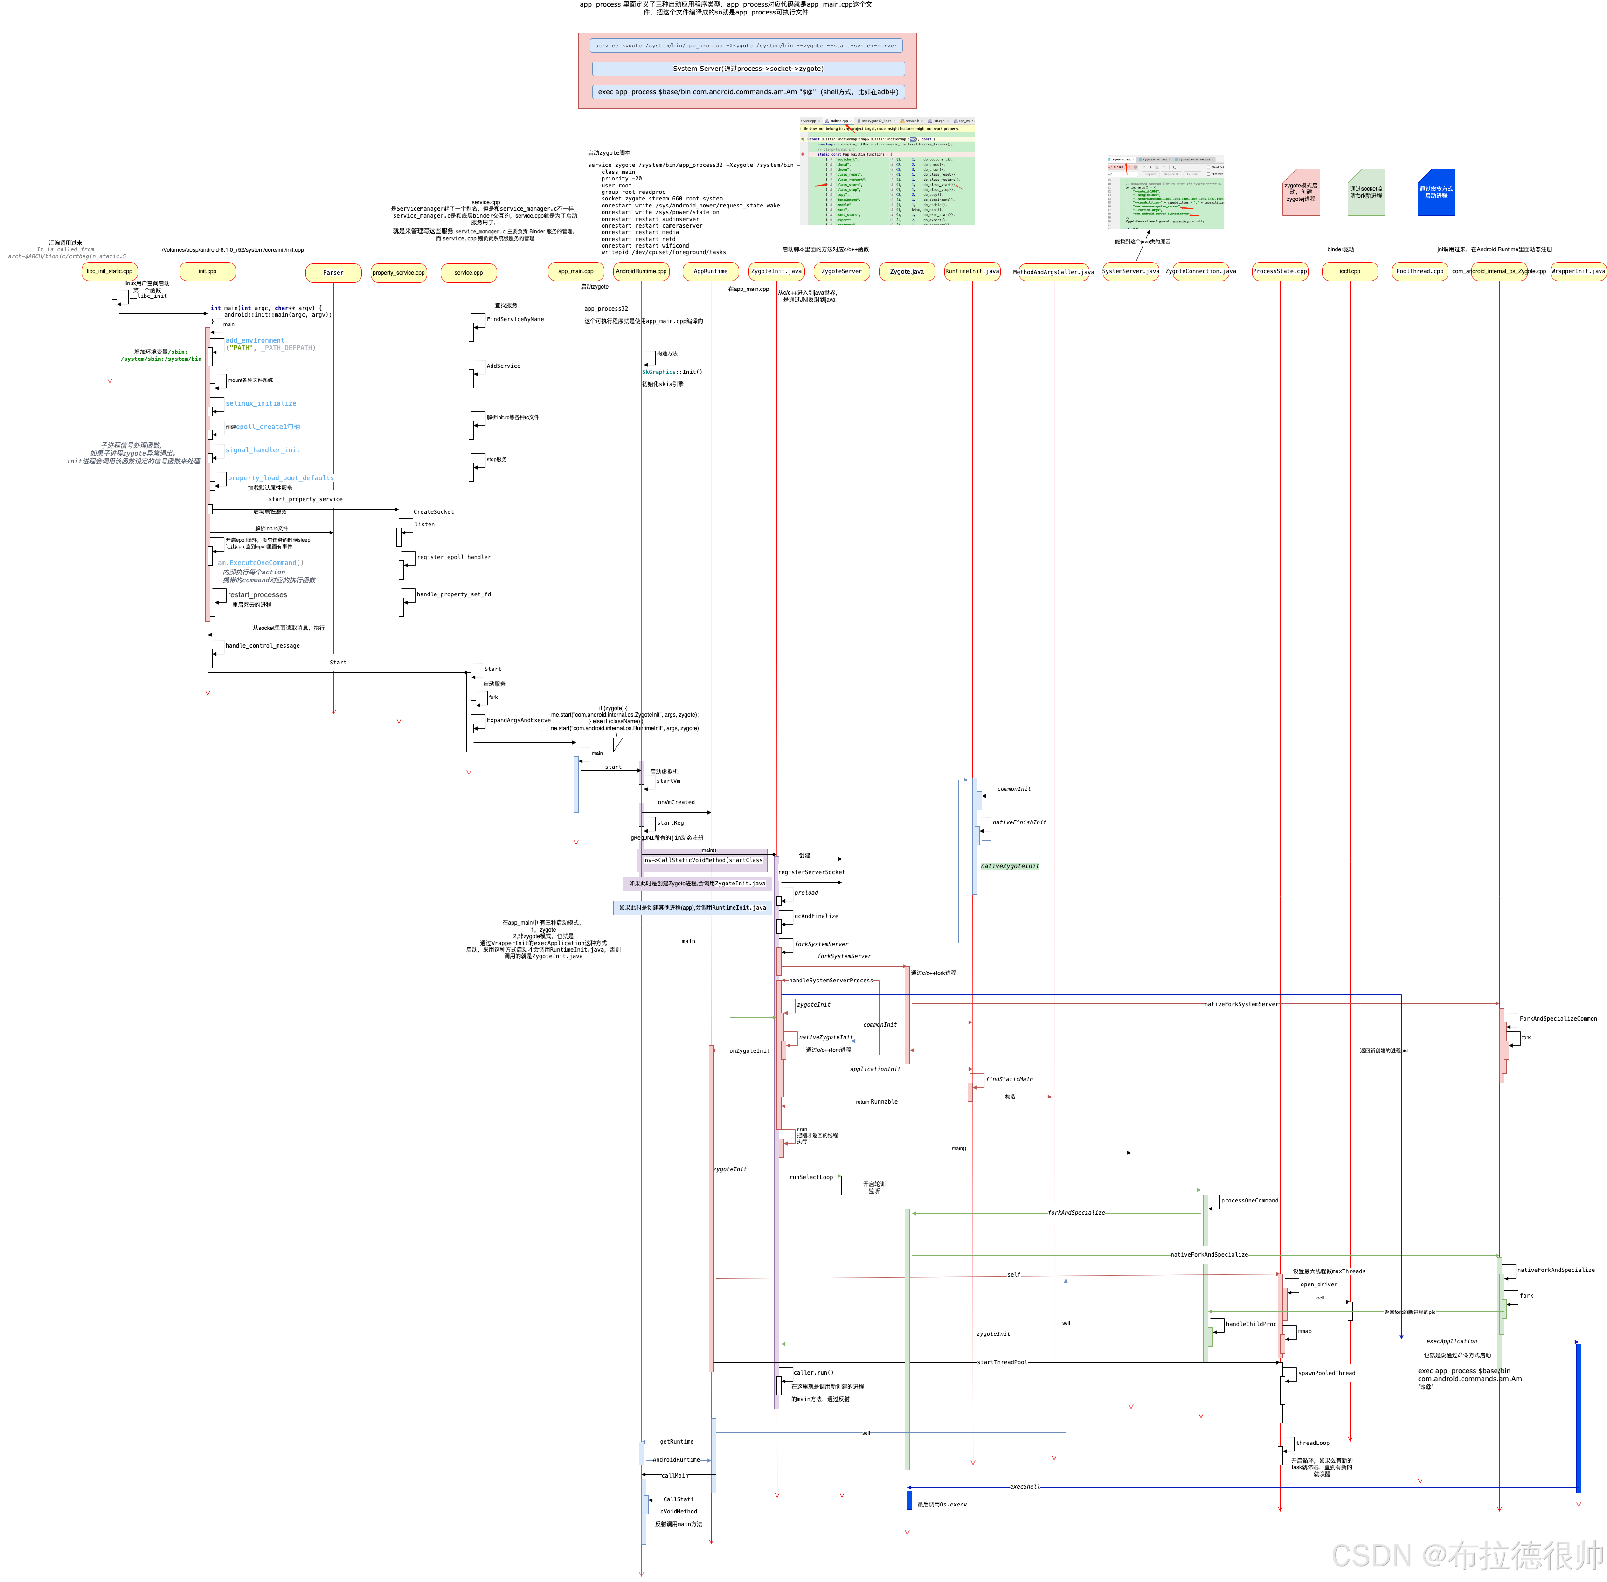Click the builtins.cpp tab in code screenshot
The height and width of the screenshot is (1582, 1607).
(838, 121)
